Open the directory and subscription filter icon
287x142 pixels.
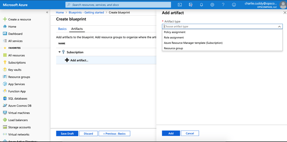[190, 5]
